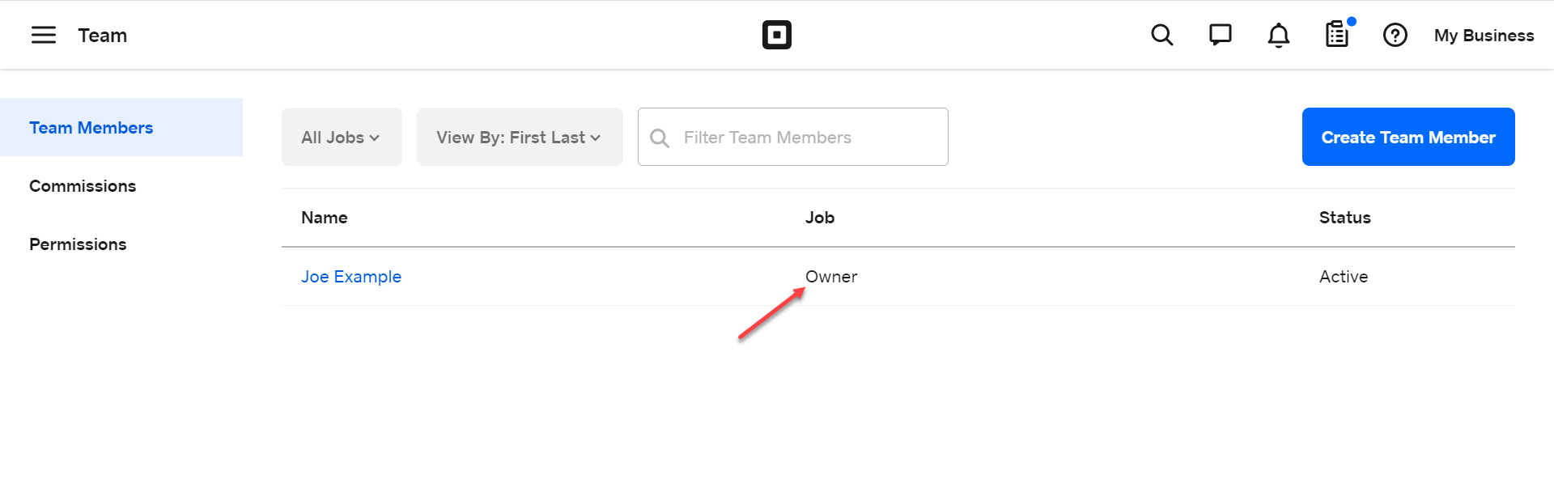Open the My Business account menu
Viewport: 1554px width, 488px height.
[1484, 36]
